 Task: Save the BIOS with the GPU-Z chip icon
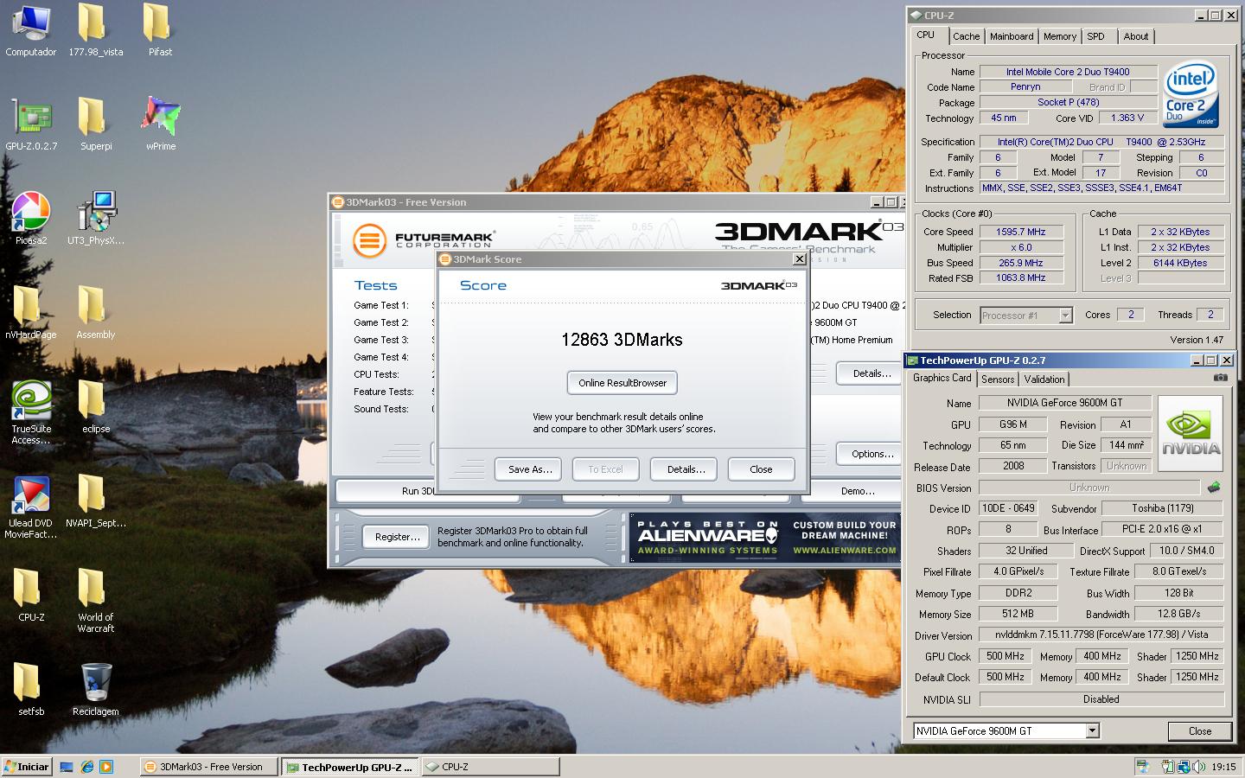[1214, 488]
